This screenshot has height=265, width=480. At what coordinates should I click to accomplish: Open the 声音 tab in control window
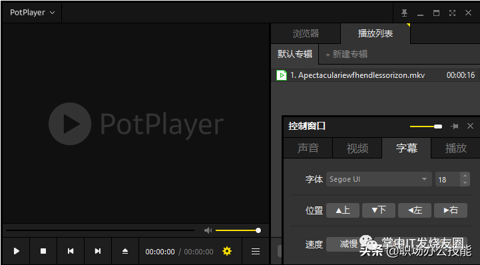click(308, 148)
